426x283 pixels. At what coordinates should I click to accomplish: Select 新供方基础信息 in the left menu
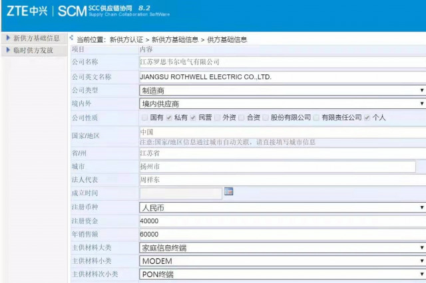(37, 39)
